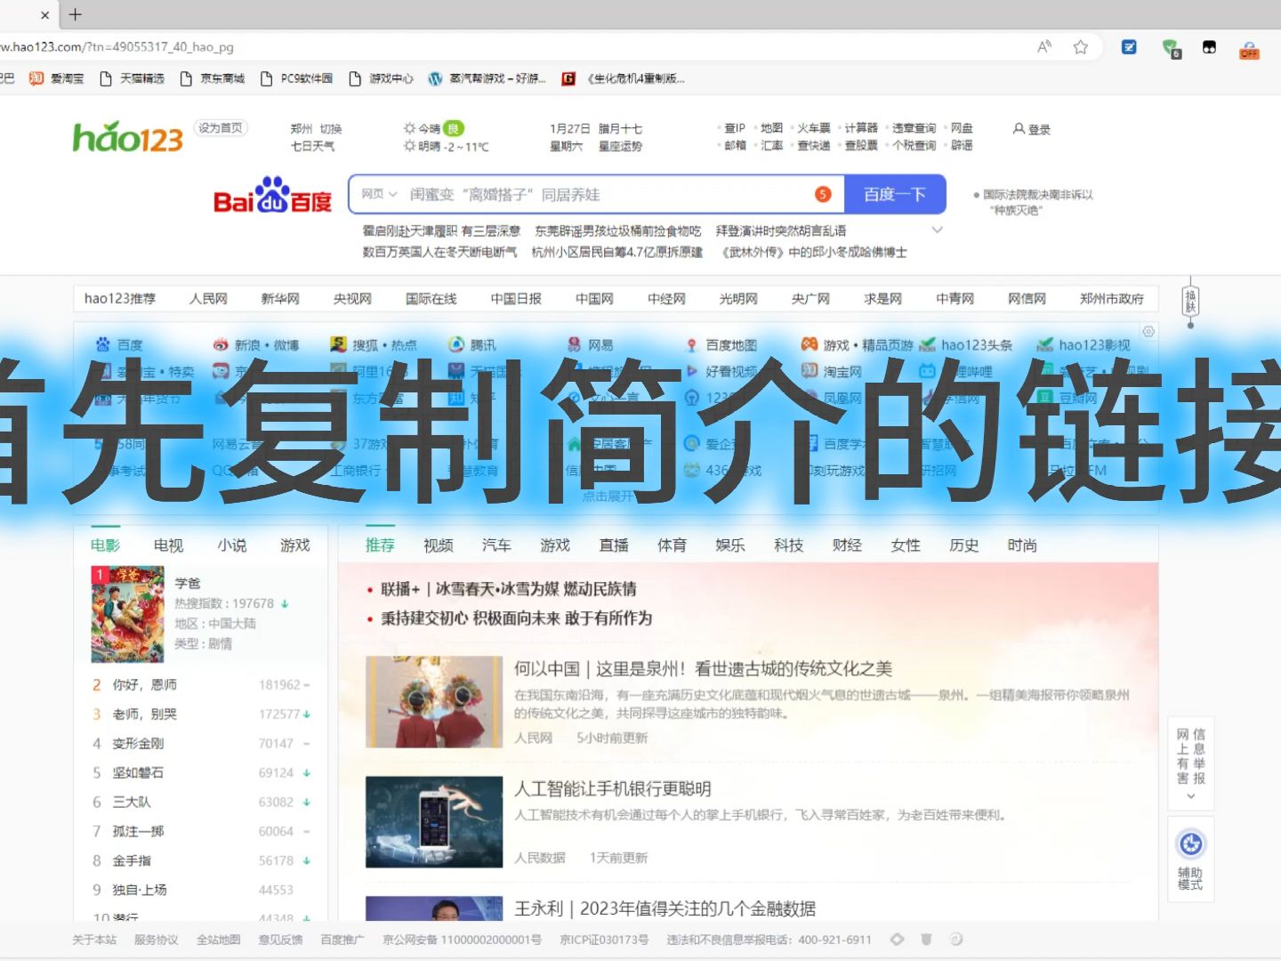Open 网易 site link
Screen dimensions: 1281x961
(x=591, y=344)
